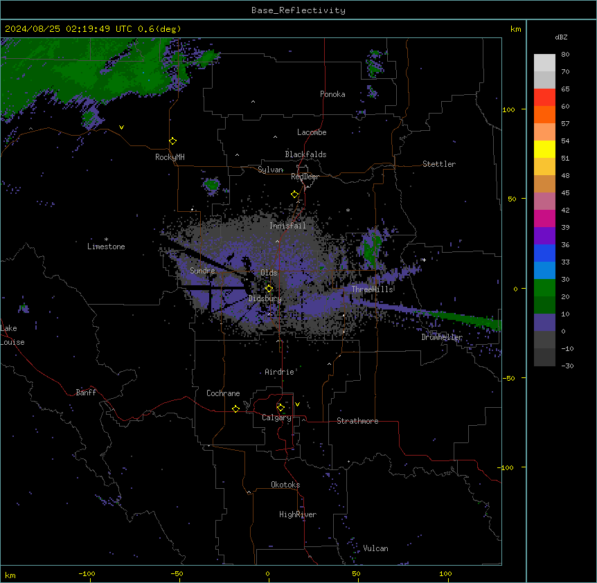This screenshot has width=597, height=583.
Task: Click the asterisk marker above Limestone
Action: pos(106,240)
